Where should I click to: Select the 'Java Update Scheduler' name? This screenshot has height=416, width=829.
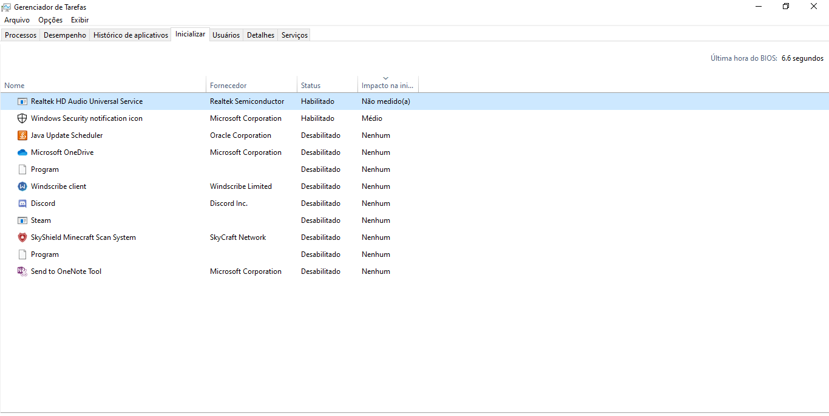[x=67, y=135]
